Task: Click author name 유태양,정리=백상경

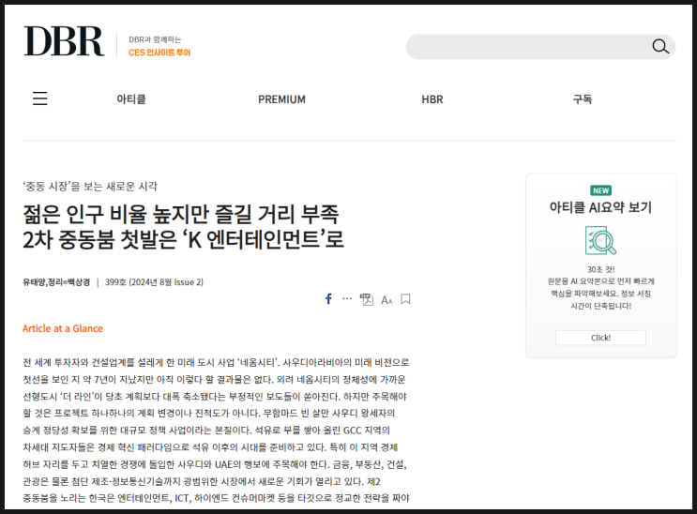Action: (x=56, y=282)
